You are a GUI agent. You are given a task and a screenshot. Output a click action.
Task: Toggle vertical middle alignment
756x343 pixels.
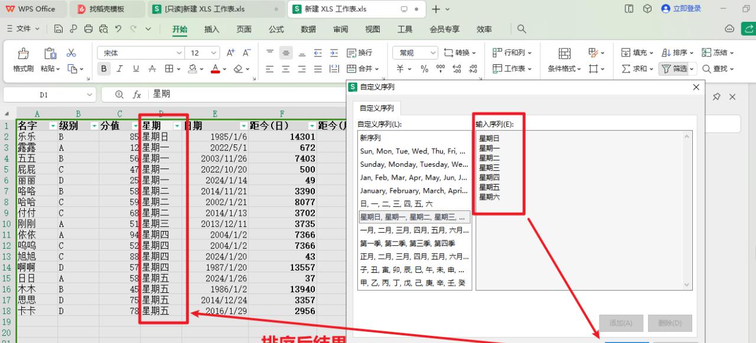click(x=286, y=53)
